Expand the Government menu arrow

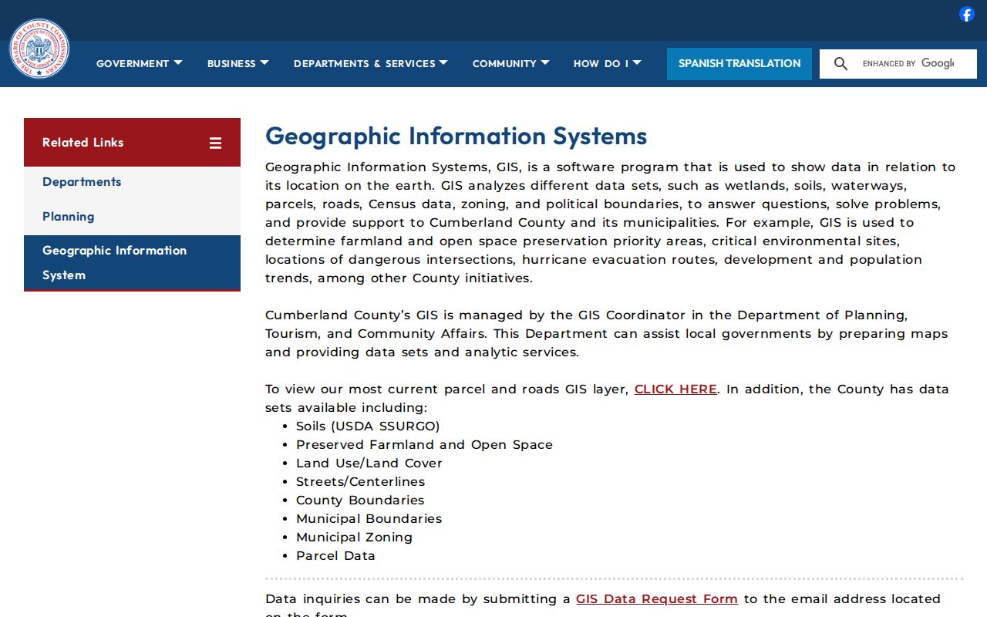[x=178, y=62]
